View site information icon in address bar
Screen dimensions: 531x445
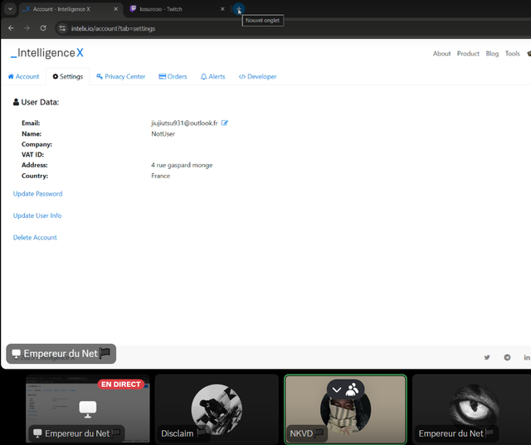point(62,28)
